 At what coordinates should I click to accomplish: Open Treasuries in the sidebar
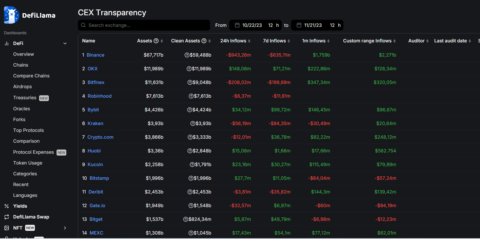click(x=25, y=98)
